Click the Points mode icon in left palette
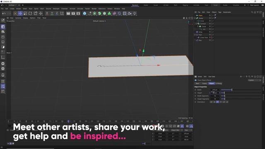Image resolution: width=265 pixels, height=149 pixels. pos(3,37)
